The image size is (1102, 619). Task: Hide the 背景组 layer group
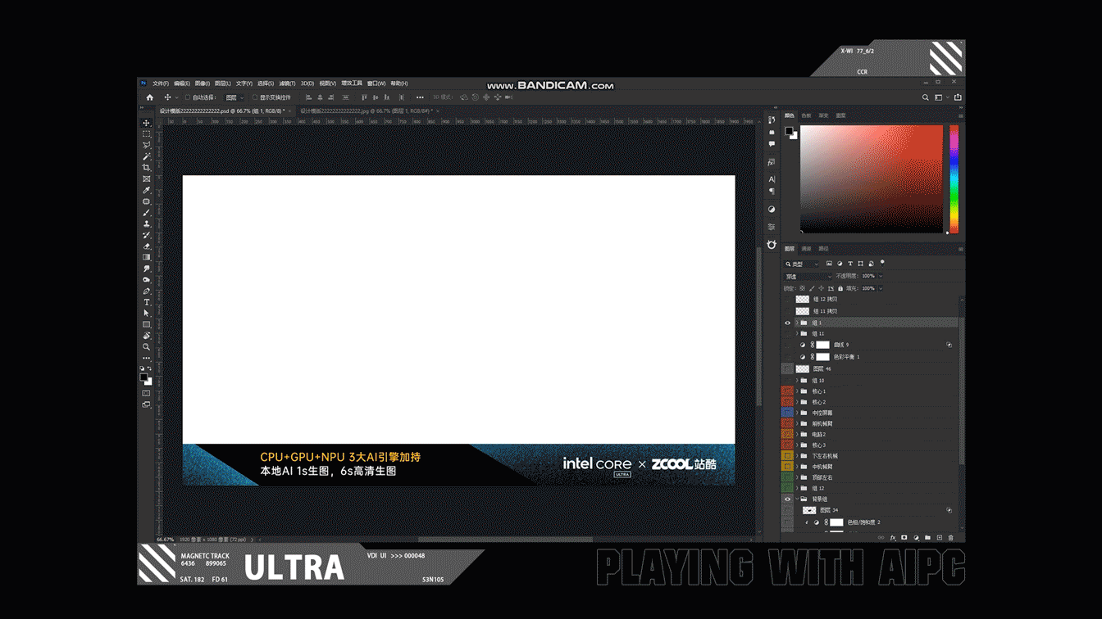[788, 499]
